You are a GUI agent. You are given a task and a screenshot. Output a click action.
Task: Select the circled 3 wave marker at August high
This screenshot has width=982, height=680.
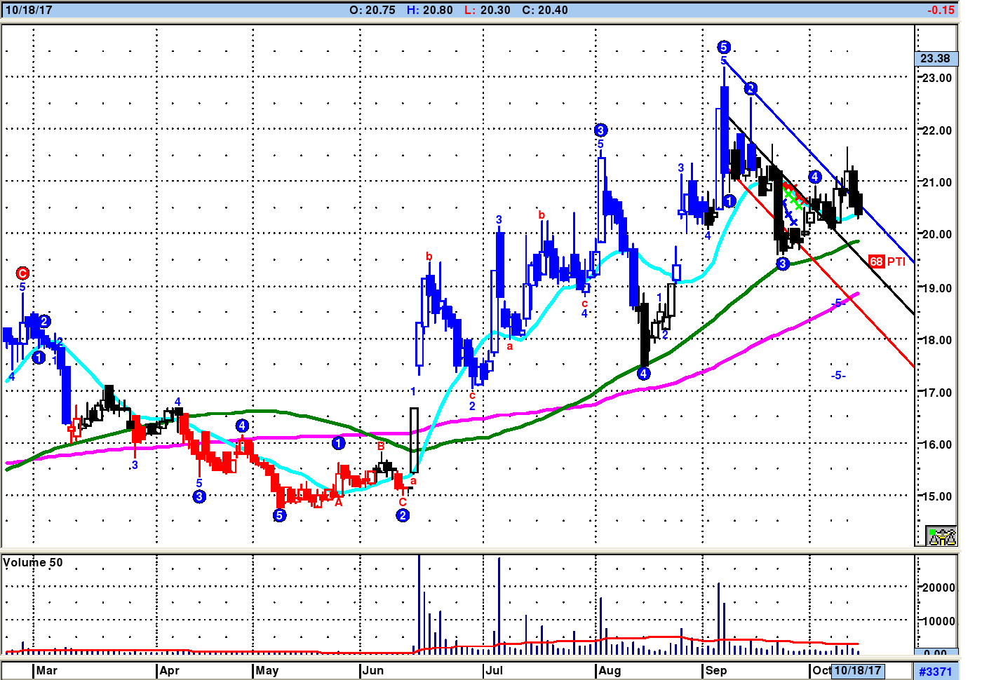(600, 130)
